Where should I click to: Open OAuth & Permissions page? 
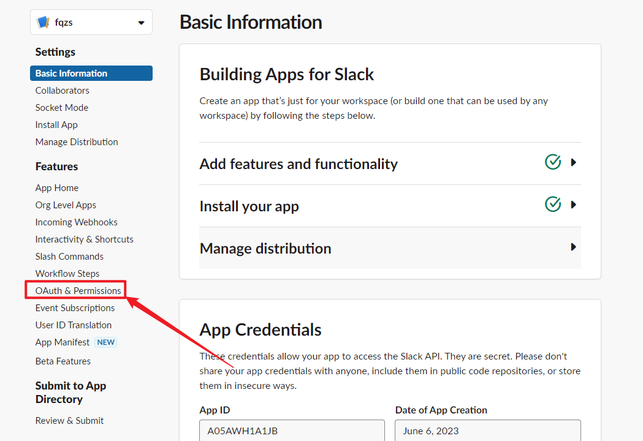point(78,290)
